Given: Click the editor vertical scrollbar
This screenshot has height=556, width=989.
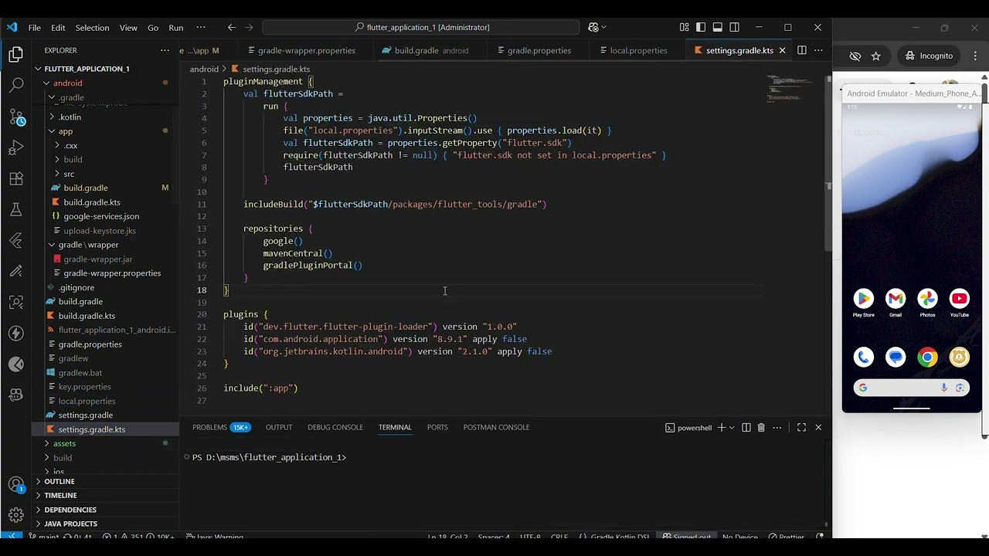Looking at the screenshot, I should 828,162.
